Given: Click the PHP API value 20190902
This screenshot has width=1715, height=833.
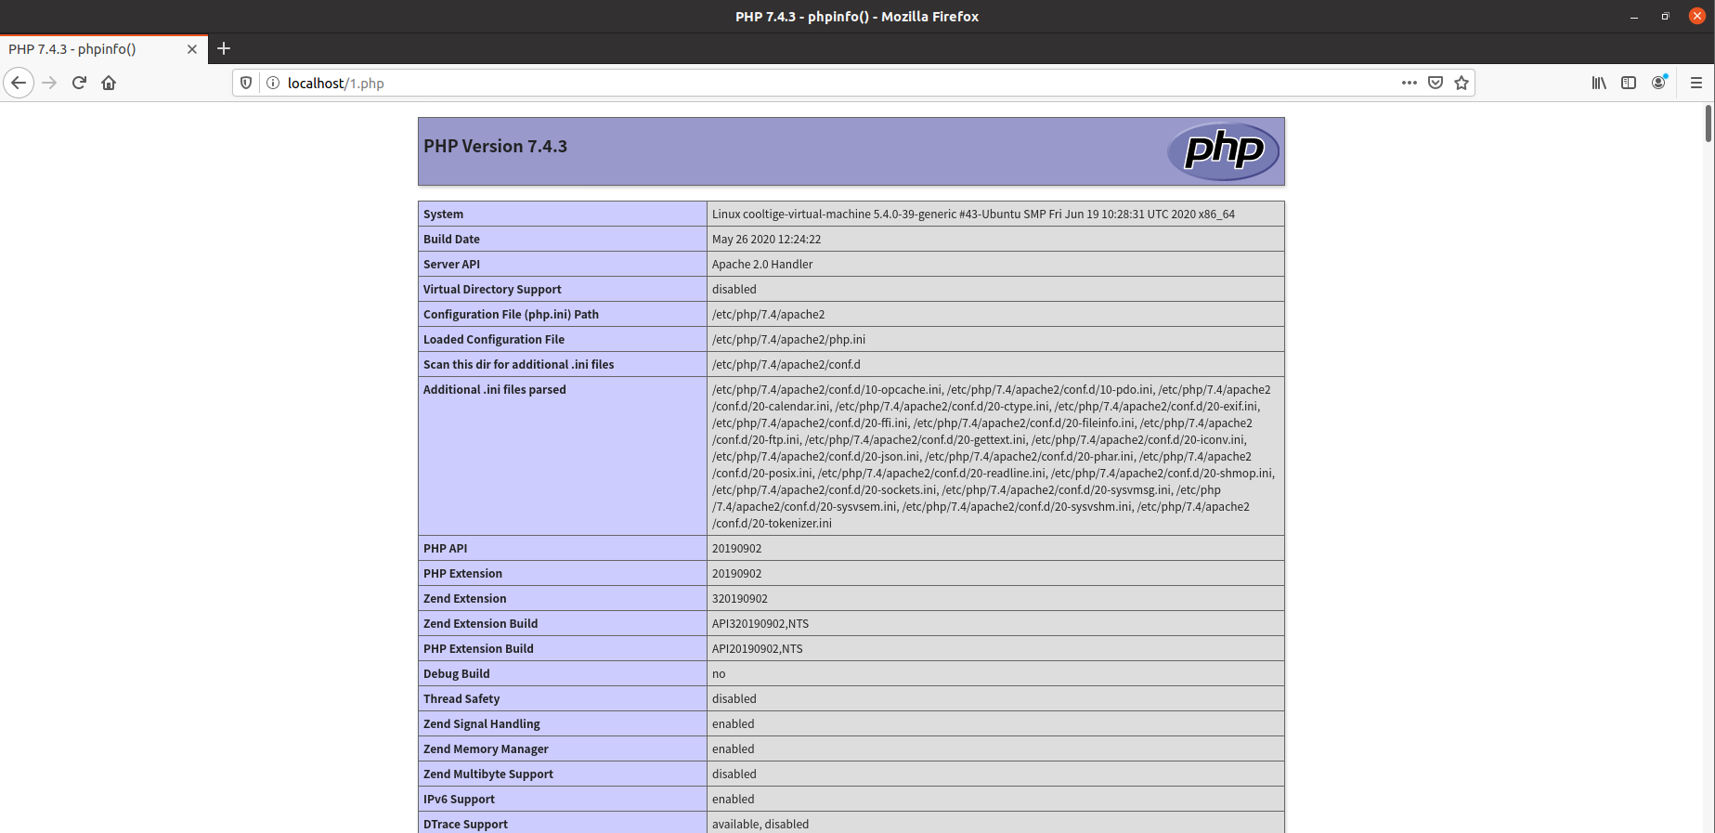Looking at the screenshot, I should pyautogui.click(x=736, y=548).
